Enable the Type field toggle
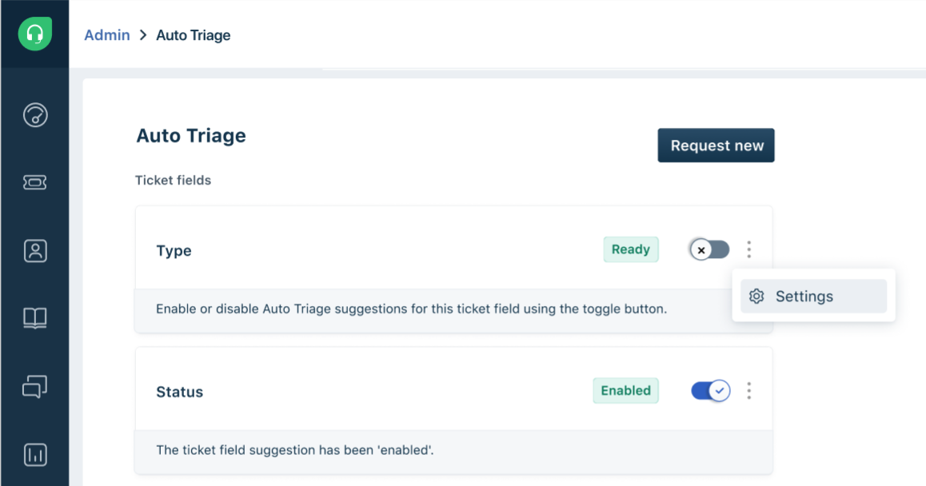 (x=709, y=250)
